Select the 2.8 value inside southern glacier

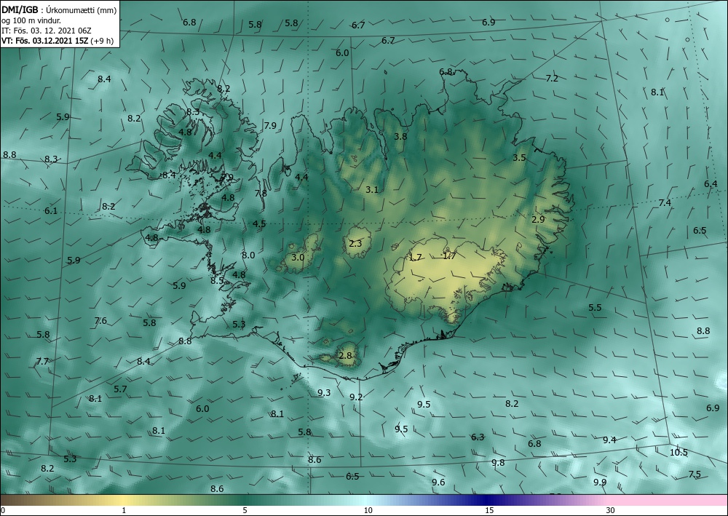click(x=345, y=356)
